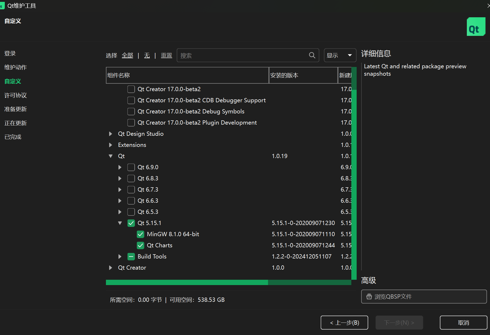This screenshot has width=490, height=335.
Task: Close the Qt maintenance tool window
Action: pos(488,6)
